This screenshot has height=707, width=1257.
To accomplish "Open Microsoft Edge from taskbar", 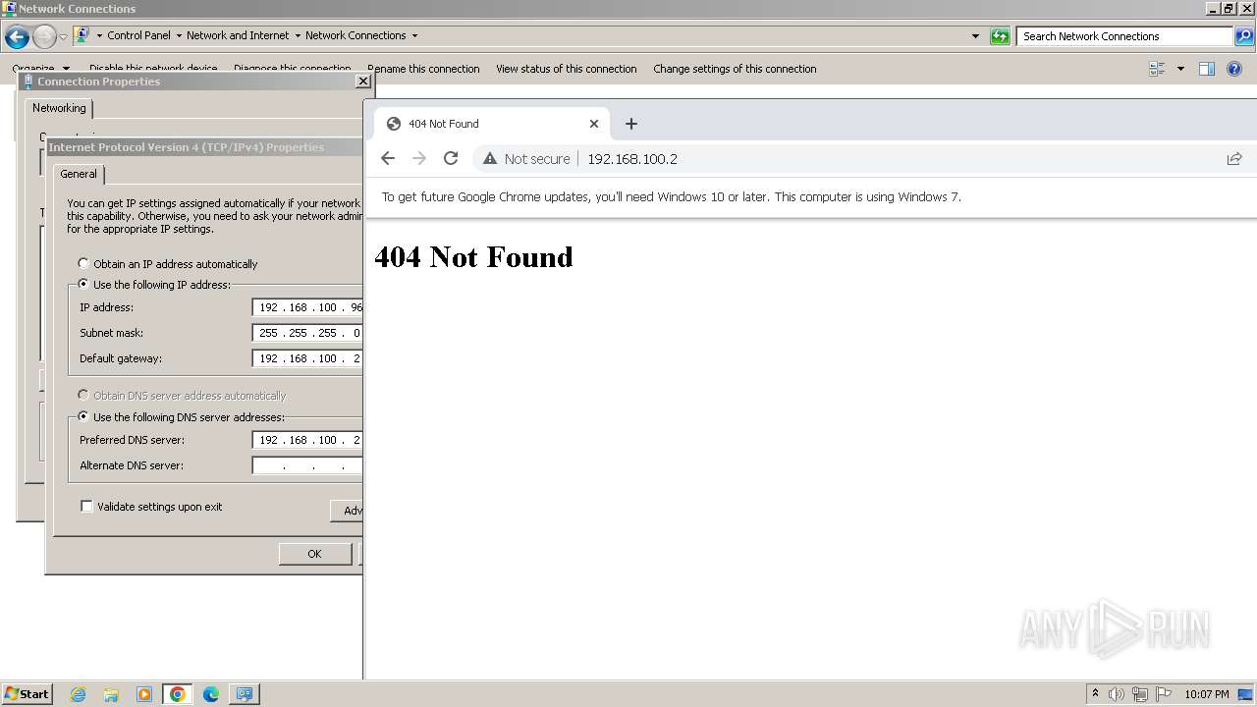I will pos(211,694).
